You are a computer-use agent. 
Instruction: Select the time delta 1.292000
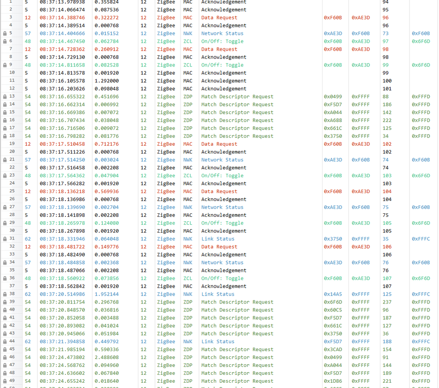click(107, 81)
